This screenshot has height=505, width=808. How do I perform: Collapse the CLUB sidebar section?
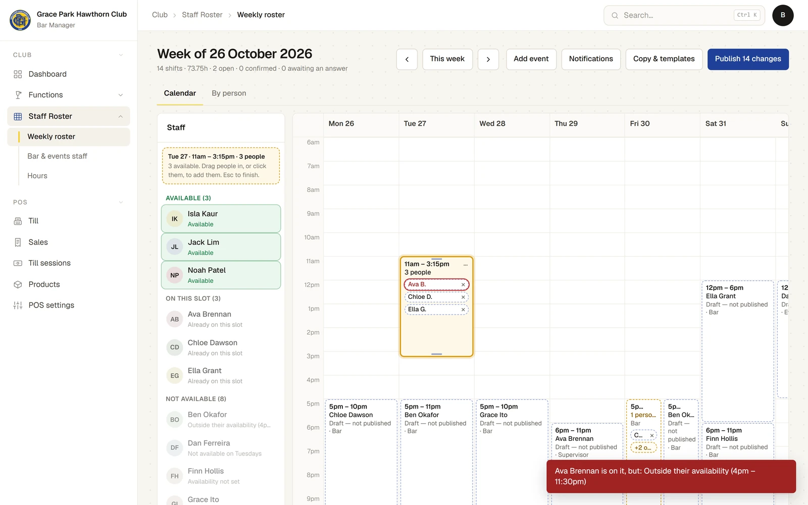pos(121,55)
